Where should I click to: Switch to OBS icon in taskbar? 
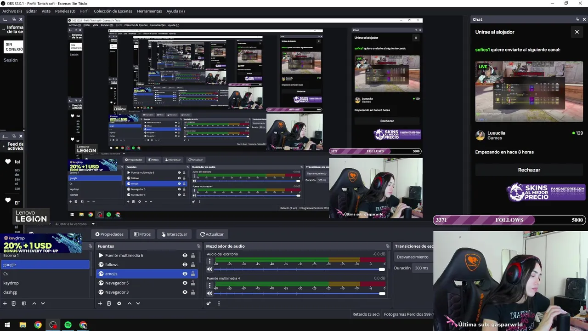click(x=53, y=325)
